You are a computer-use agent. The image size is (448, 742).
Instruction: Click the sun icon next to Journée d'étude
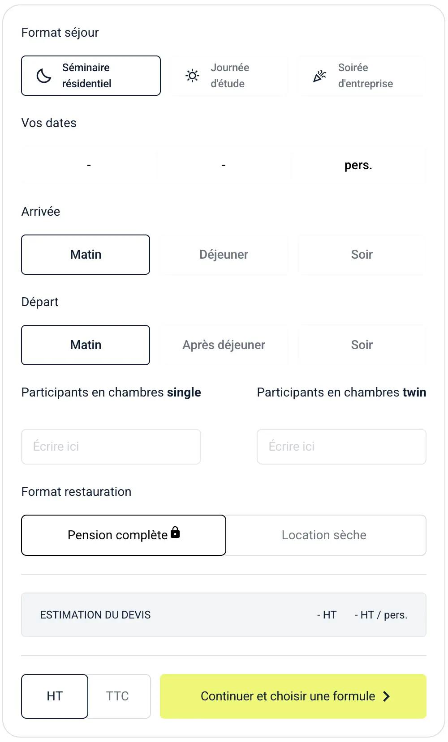[192, 75]
